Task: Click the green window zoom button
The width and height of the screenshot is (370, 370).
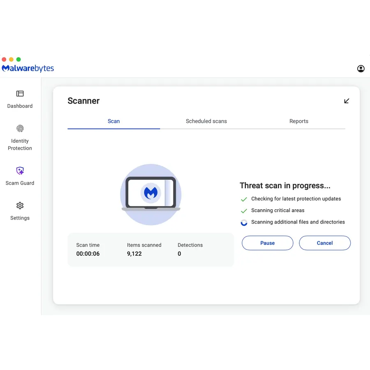Action: point(18,59)
